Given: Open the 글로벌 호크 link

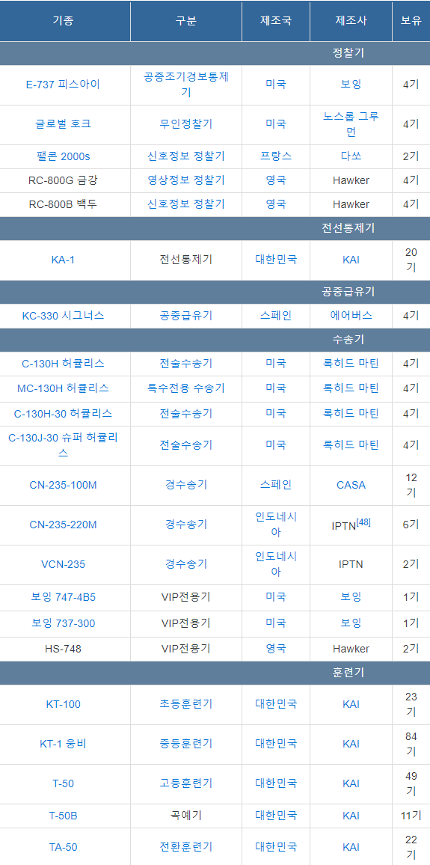Looking at the screenshot, I should [x=63, y=124].
